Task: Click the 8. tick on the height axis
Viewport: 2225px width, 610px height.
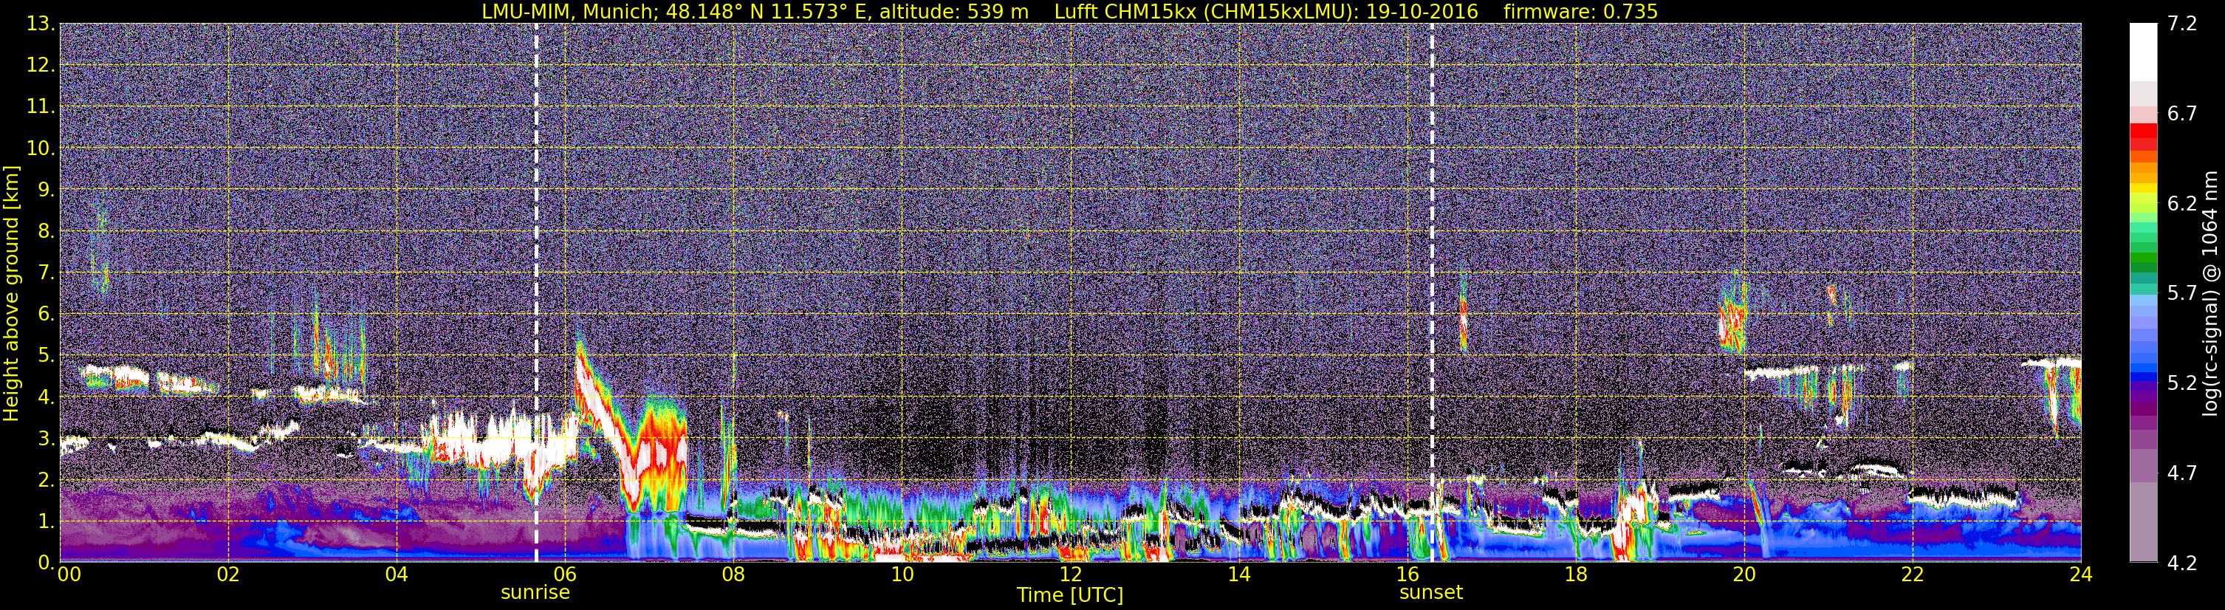Action: (47, 232)
